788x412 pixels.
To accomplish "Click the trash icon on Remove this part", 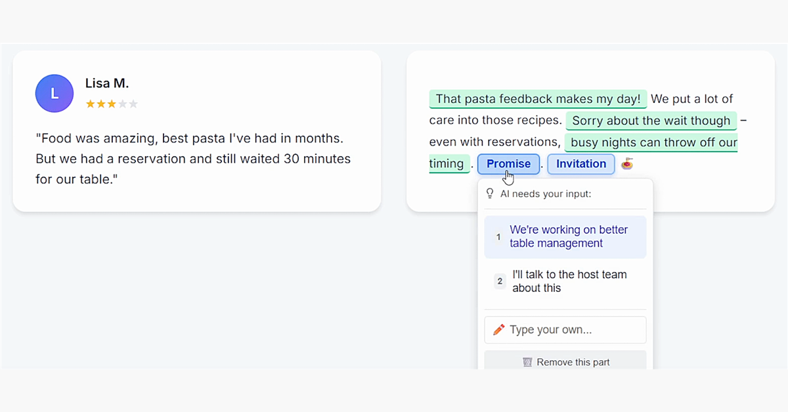I will (x=527, y=361).
